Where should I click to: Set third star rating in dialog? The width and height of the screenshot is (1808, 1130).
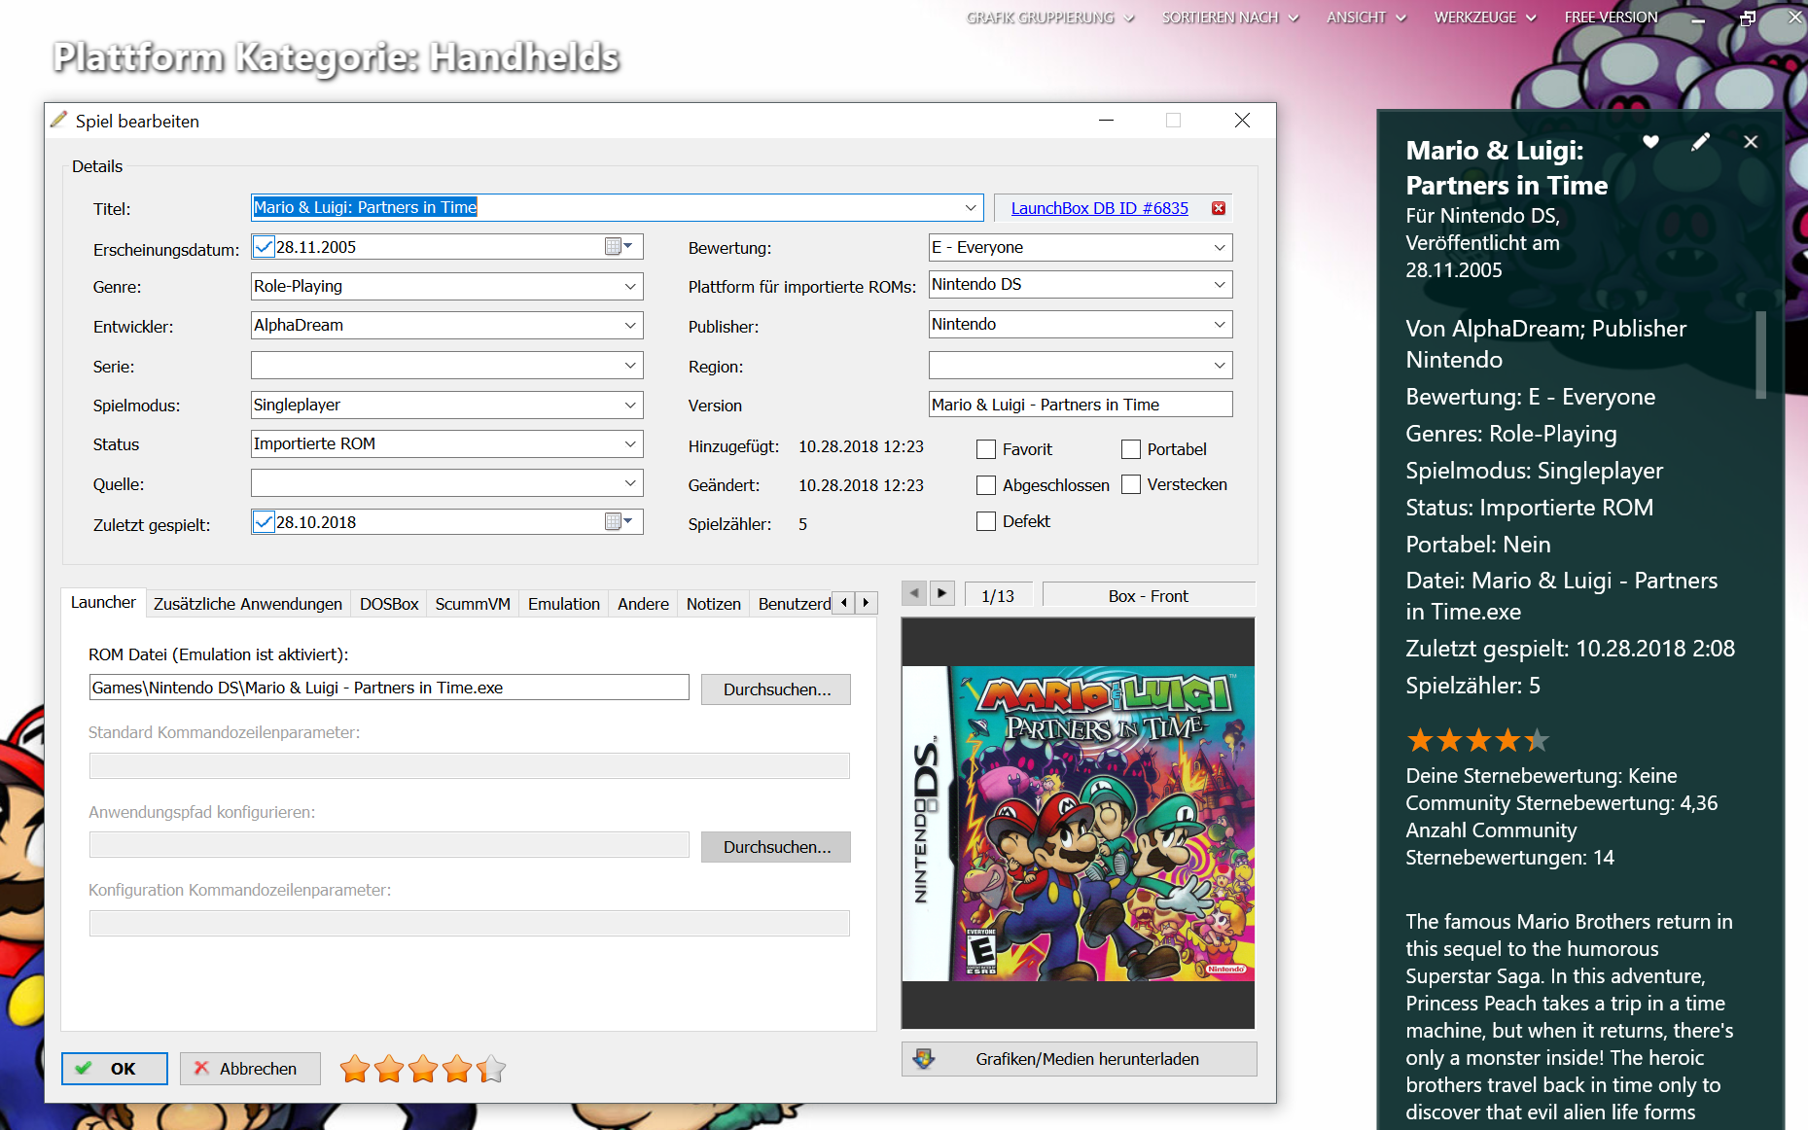point(423,1069)
